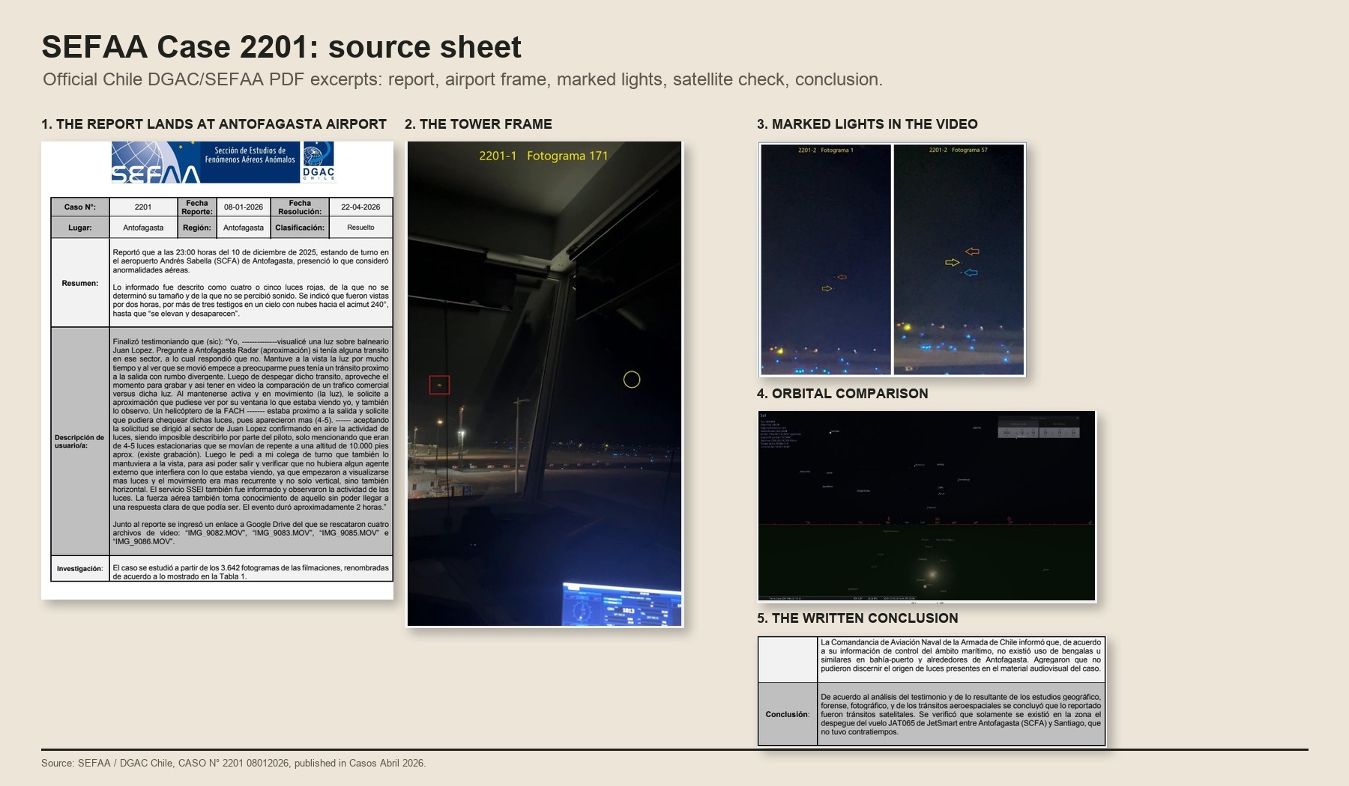
Task: Click heading '5. THE WRITTEN CONCLUSION'
Action: click(x=857, y=618)
